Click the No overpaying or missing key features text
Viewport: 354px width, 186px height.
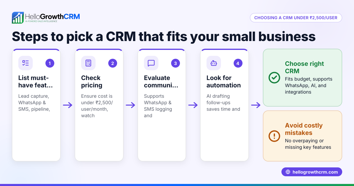point(308,144)
